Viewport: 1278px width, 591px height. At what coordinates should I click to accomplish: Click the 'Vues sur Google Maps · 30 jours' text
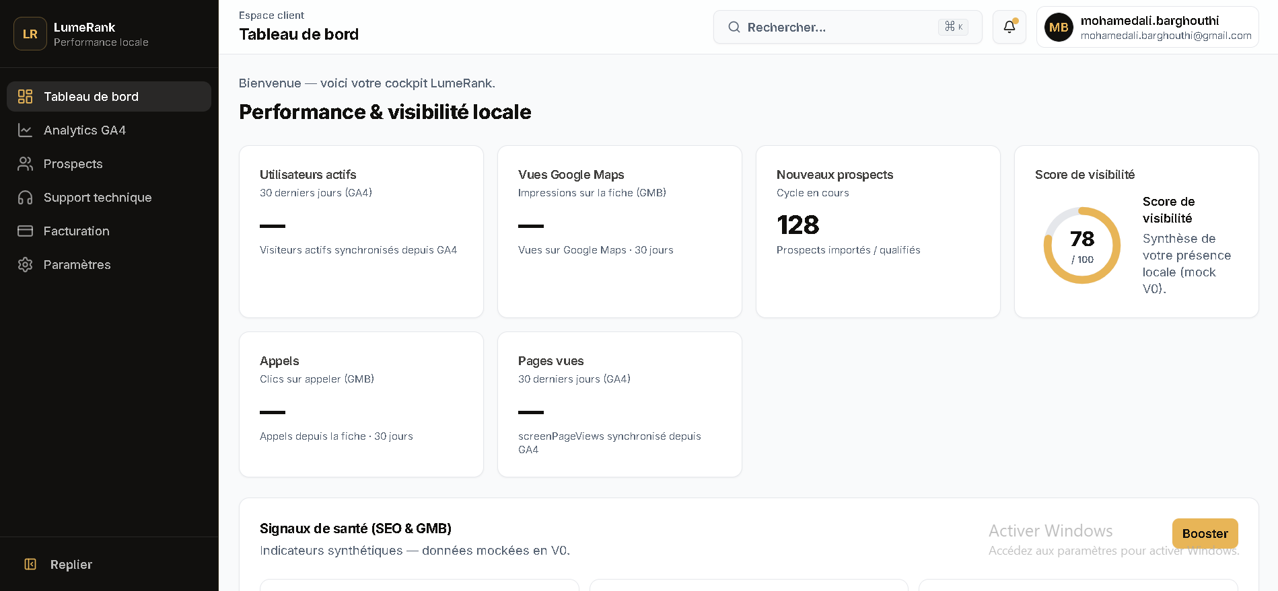(x=596, y=250)
